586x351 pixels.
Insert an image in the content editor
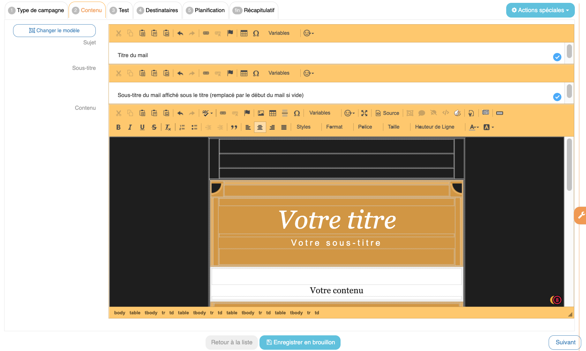[261, 113]
